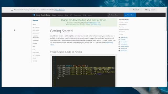Click the YouTube icon beside Watch videos

119,51
